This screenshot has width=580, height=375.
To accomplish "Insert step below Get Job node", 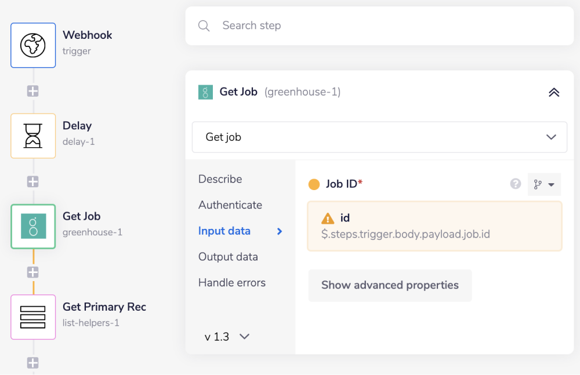I will pos(33,272).
